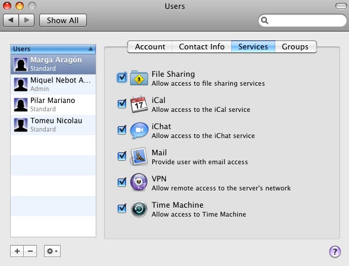Open the Groups tab

click(295, 47)
